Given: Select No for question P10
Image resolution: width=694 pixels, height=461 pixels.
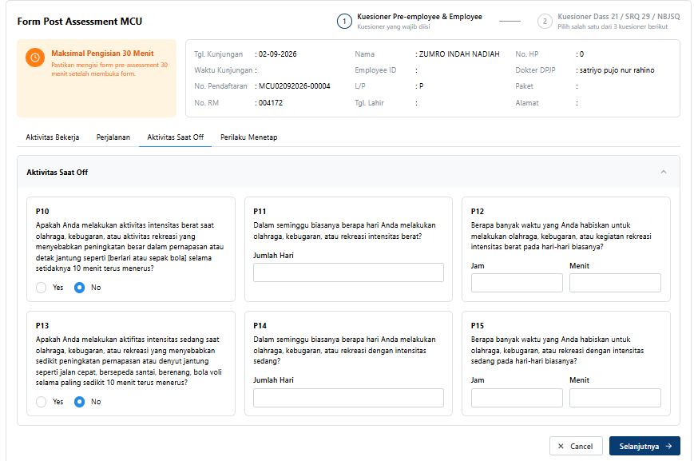Looking at the screenshot, I should tap(79, 288).
